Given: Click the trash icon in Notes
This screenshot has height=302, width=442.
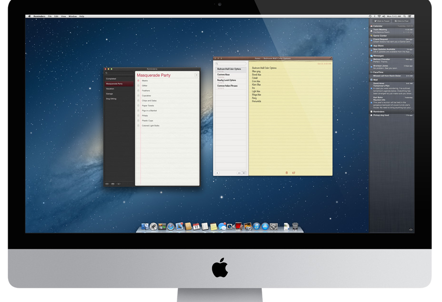Looking at the screenshot, I should point(287,173).
